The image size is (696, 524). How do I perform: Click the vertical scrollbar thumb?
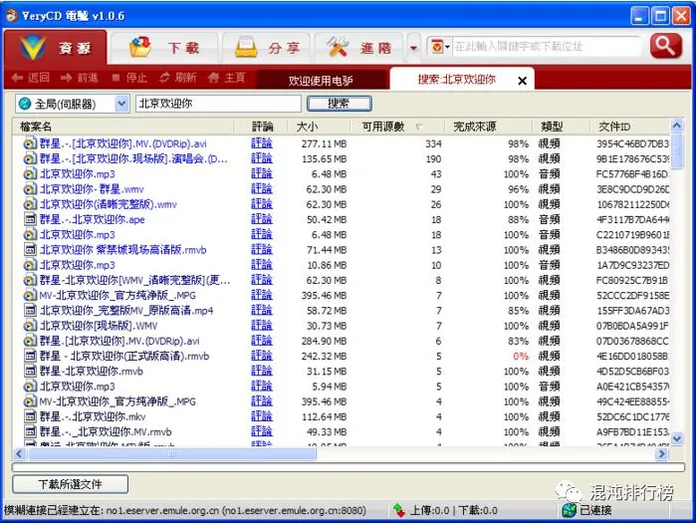coord(677,151)
